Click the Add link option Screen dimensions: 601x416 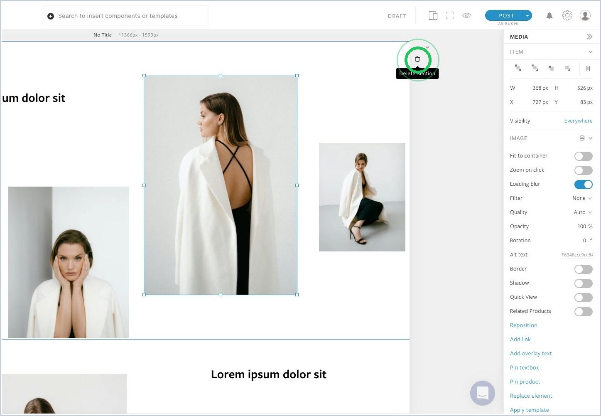[520, 340]
